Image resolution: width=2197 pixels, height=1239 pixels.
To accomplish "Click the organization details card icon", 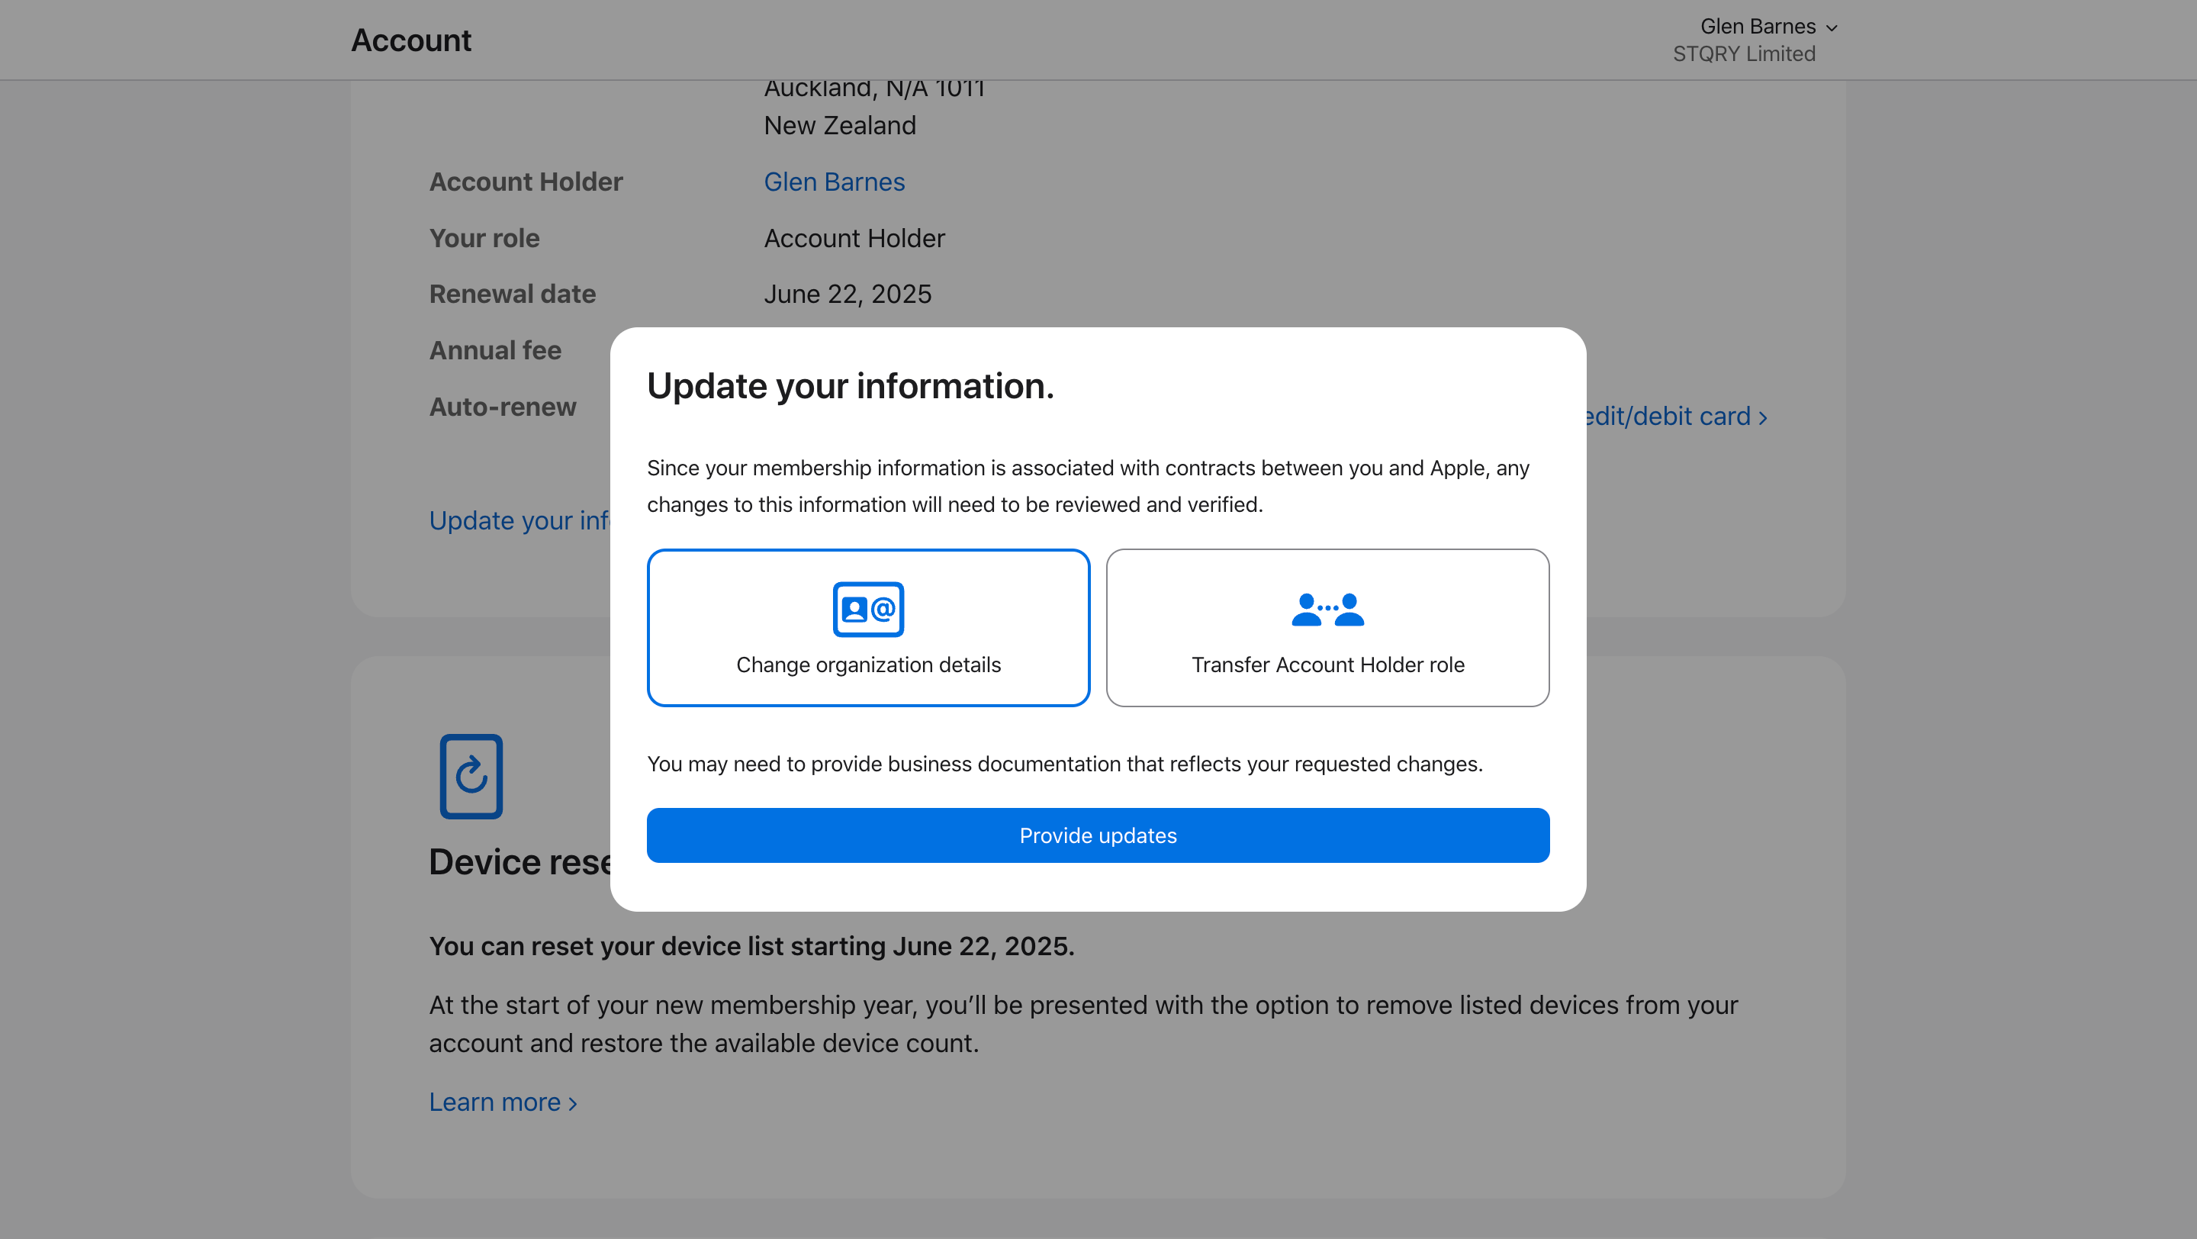I will [x=868, y=609].
